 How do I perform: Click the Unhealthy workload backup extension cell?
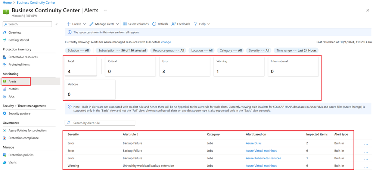tap(149, 166)
